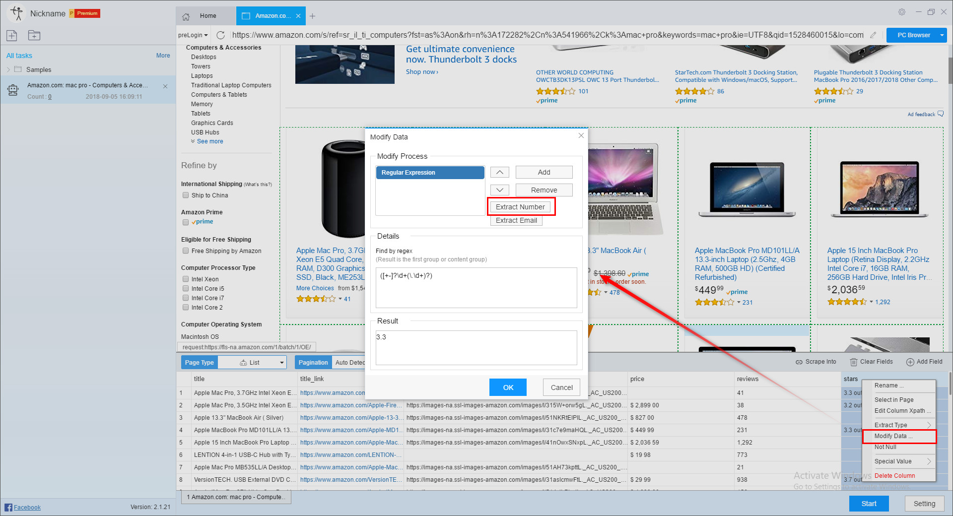Click the robot task icon for Amazon task
This screenshot has height=516, width=953.
[13, 90]
